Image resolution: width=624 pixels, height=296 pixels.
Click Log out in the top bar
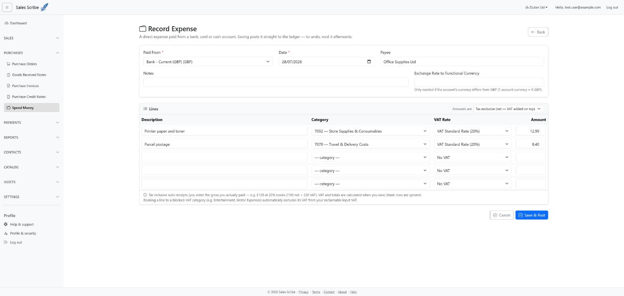[x=612, y=7]
